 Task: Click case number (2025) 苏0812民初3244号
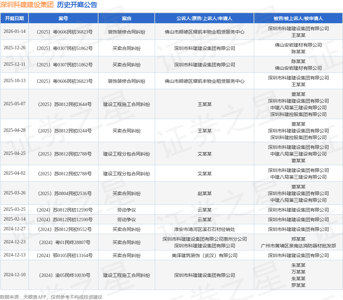pos(65,131)
